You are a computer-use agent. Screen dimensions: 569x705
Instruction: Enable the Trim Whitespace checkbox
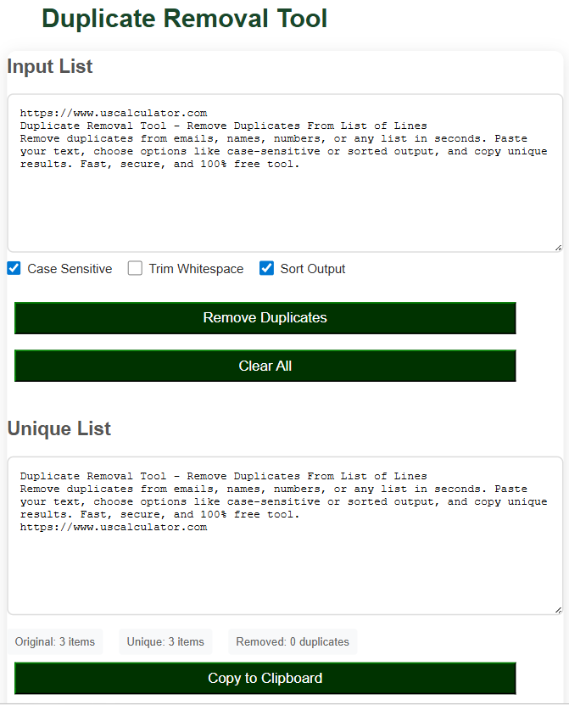(135, 268)
